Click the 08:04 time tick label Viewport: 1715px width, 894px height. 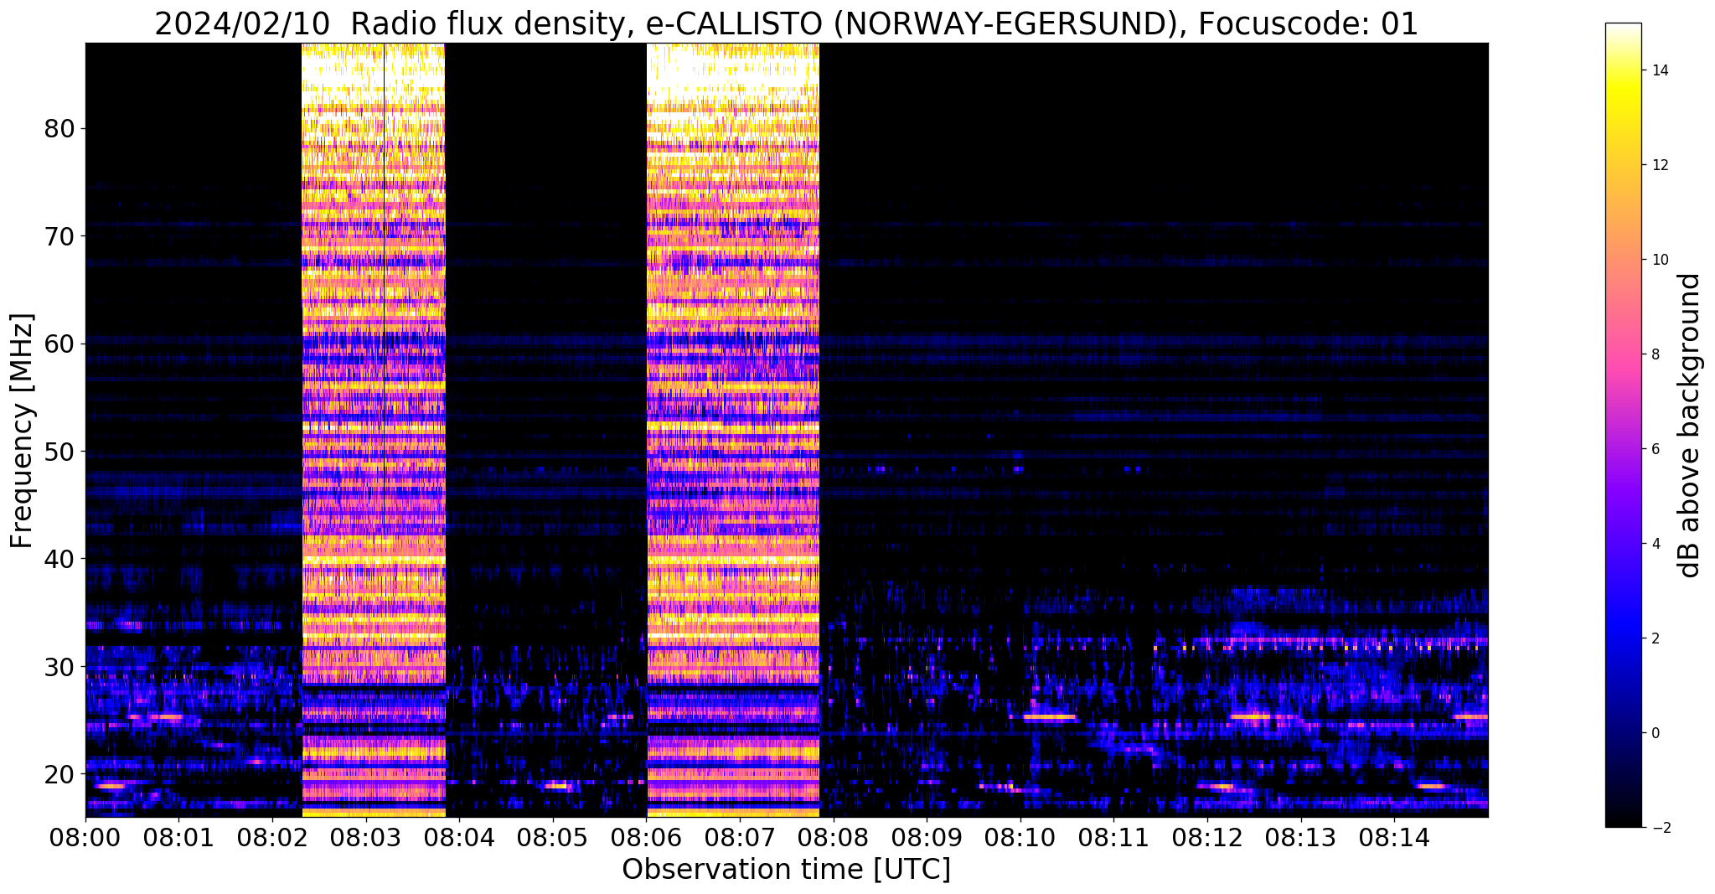point(459,836)
